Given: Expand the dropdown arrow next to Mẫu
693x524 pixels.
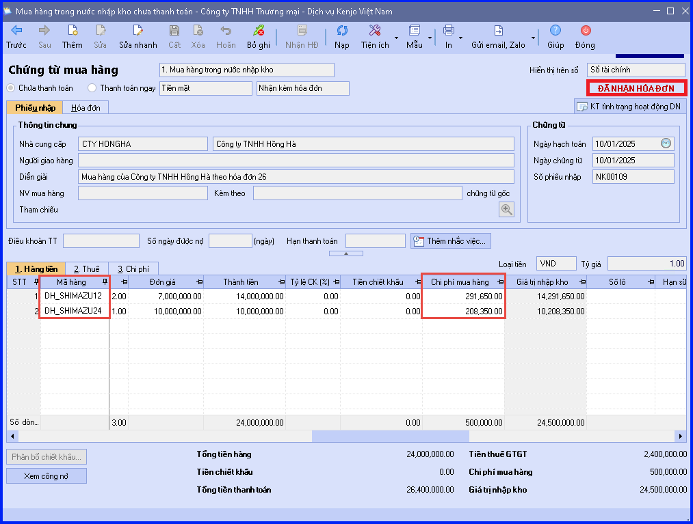Looking at the screenshot, I should click(430, 38).
